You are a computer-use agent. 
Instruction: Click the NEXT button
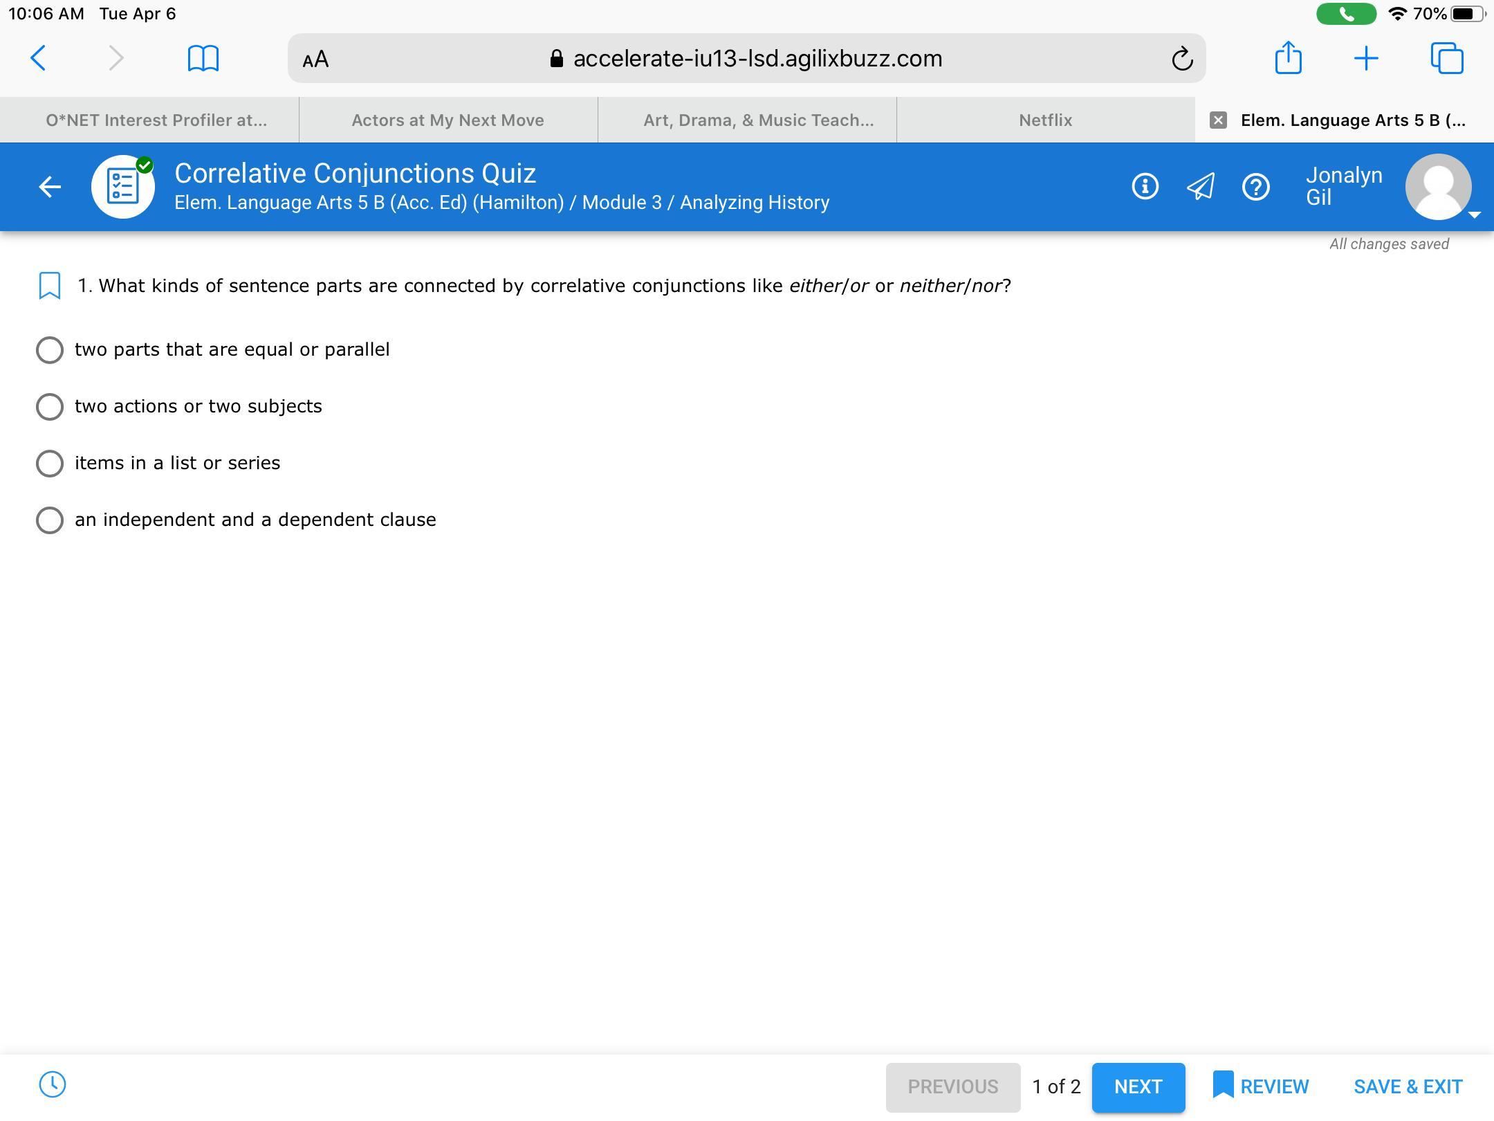click(1138, 1087)
